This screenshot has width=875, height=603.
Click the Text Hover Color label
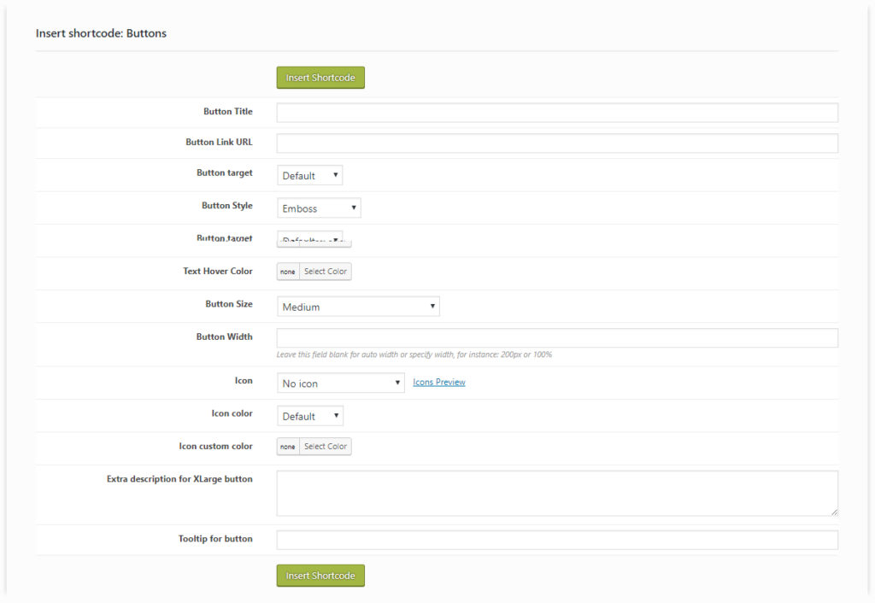[x=218, y=271]
